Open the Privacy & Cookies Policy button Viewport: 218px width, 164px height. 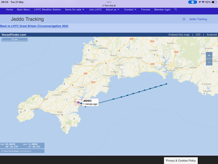[181, 160]
